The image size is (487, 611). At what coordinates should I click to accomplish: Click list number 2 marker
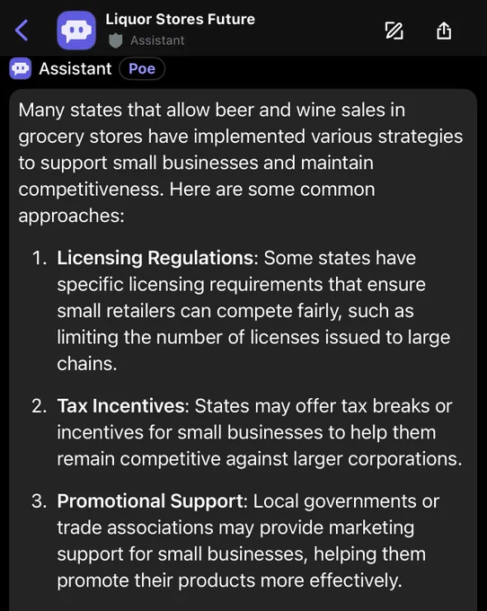(x=40, y=406)
